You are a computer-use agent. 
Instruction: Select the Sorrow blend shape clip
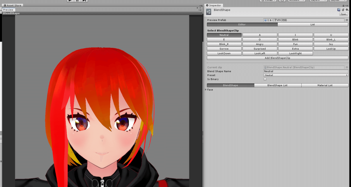click(x=224, y=49)
